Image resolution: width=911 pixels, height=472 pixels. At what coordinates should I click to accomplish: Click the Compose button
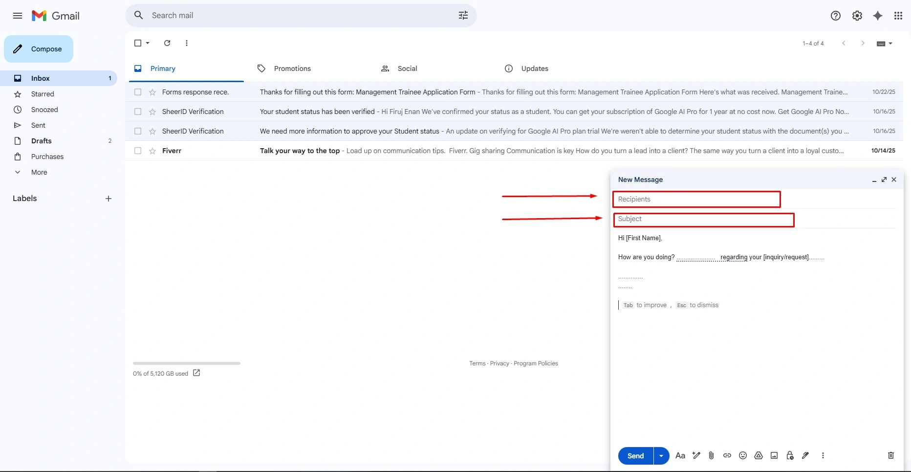(x=39, y=49)
